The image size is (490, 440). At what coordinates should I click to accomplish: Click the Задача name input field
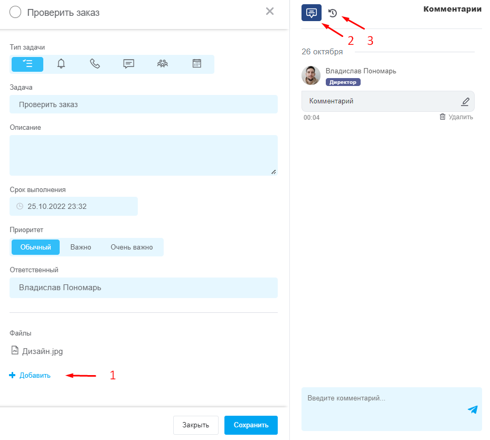pyautogui.click(x=144, y=104)
